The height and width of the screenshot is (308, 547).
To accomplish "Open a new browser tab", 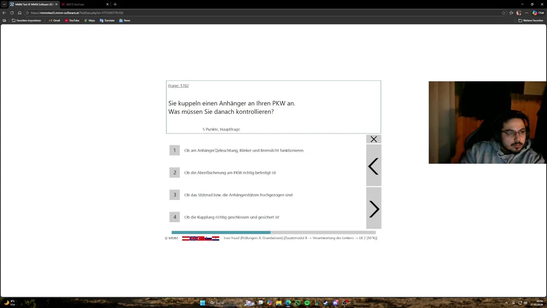I will pyautogui.click(x=115, y=4).
